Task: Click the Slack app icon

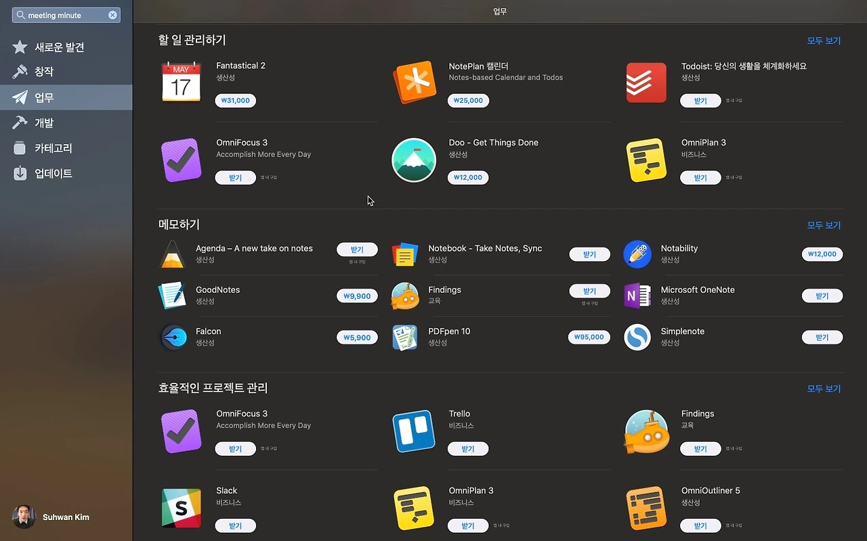Action: [x=181, y=508]
